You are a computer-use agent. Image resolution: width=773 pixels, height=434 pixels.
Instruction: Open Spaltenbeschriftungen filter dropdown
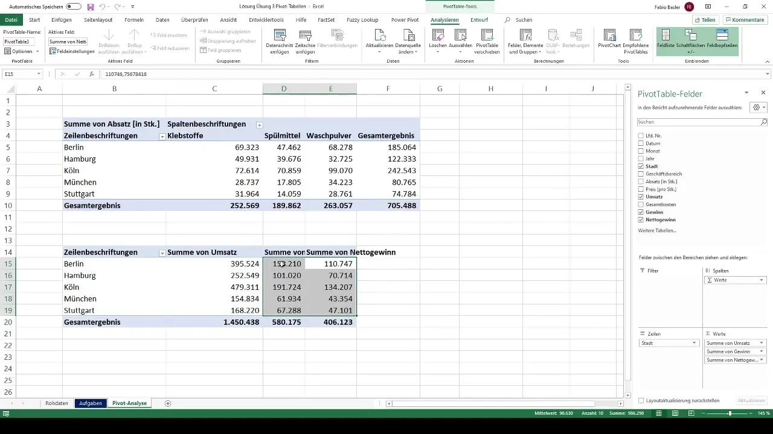coord(260,125)
